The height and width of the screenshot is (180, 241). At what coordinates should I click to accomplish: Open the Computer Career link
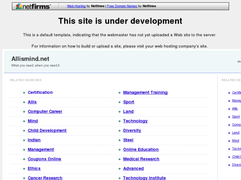45,111
